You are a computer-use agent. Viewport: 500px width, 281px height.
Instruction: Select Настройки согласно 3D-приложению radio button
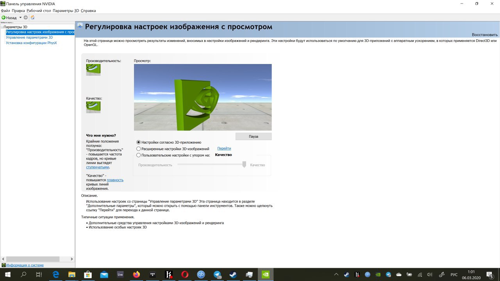138,142
